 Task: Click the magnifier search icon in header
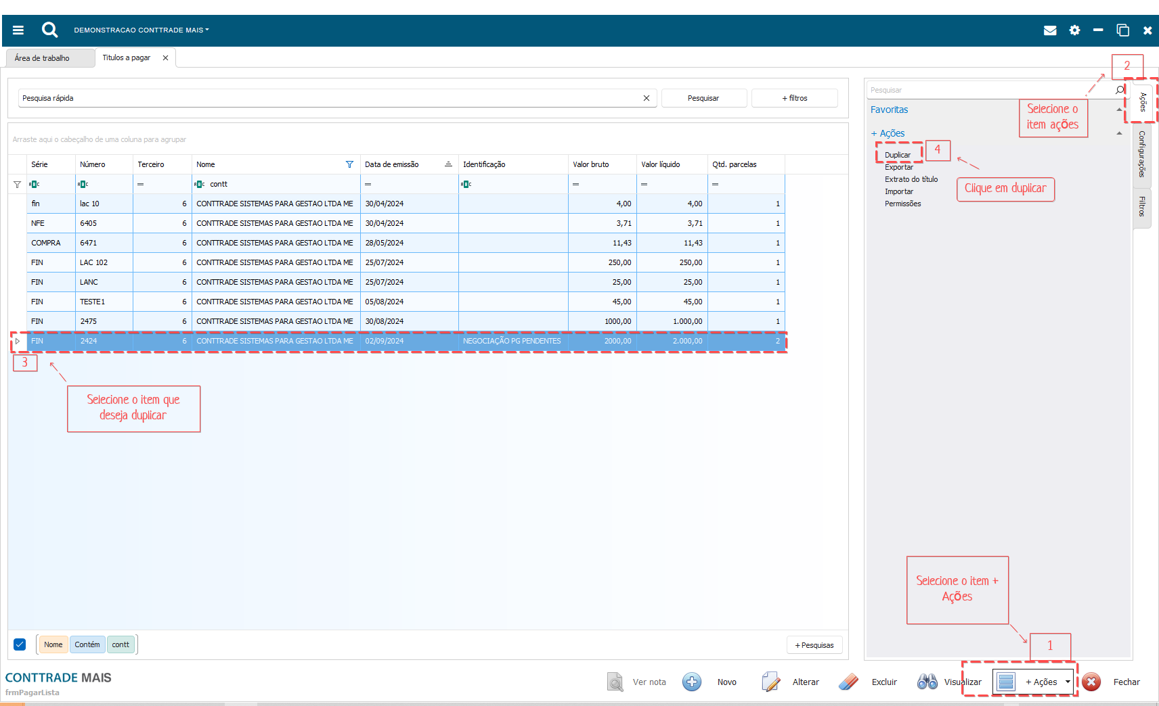49,30
